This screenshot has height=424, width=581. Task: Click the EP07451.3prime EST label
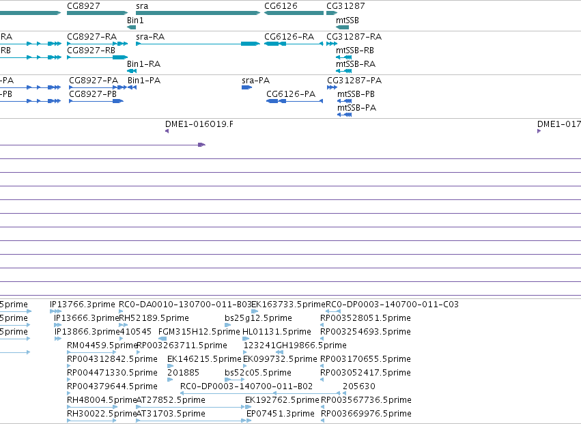[x=281, y=413]
